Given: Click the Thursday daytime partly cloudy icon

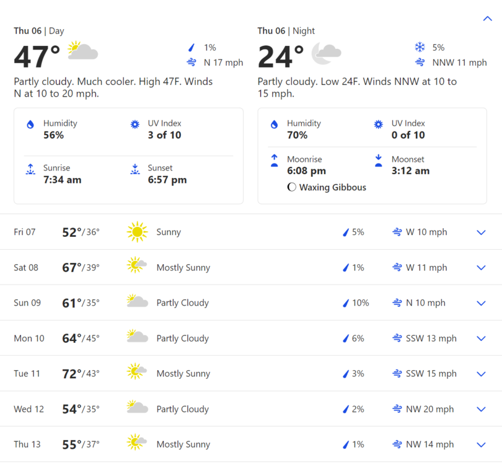Looking at the screenshot, I should pos(82,51).
